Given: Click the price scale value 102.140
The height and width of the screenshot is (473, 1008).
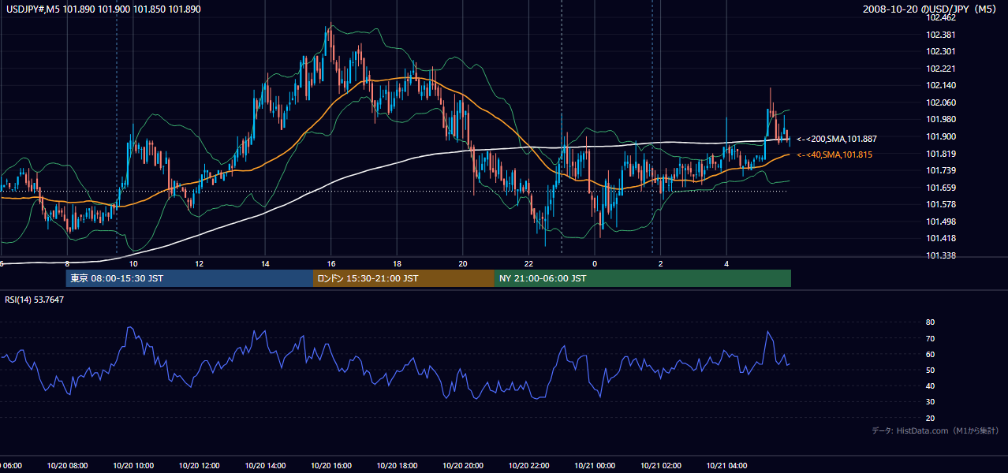Looking at the screenshot, I should 941,85.
